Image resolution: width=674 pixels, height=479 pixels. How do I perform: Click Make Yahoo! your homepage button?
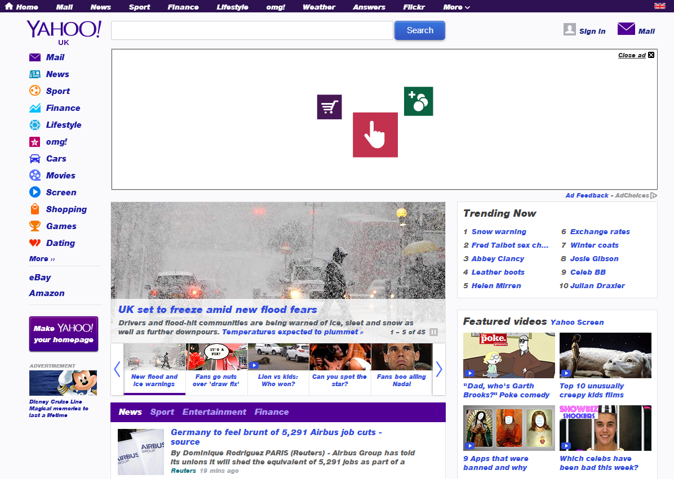click(64, 334)
